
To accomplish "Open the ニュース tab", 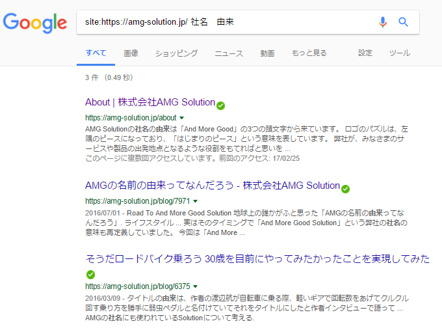I will 229,53.
